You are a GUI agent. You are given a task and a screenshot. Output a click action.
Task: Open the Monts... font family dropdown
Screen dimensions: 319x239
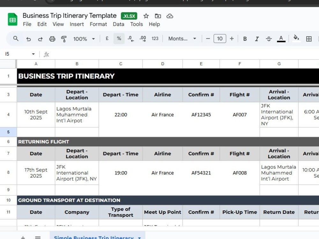click(182, 39)
